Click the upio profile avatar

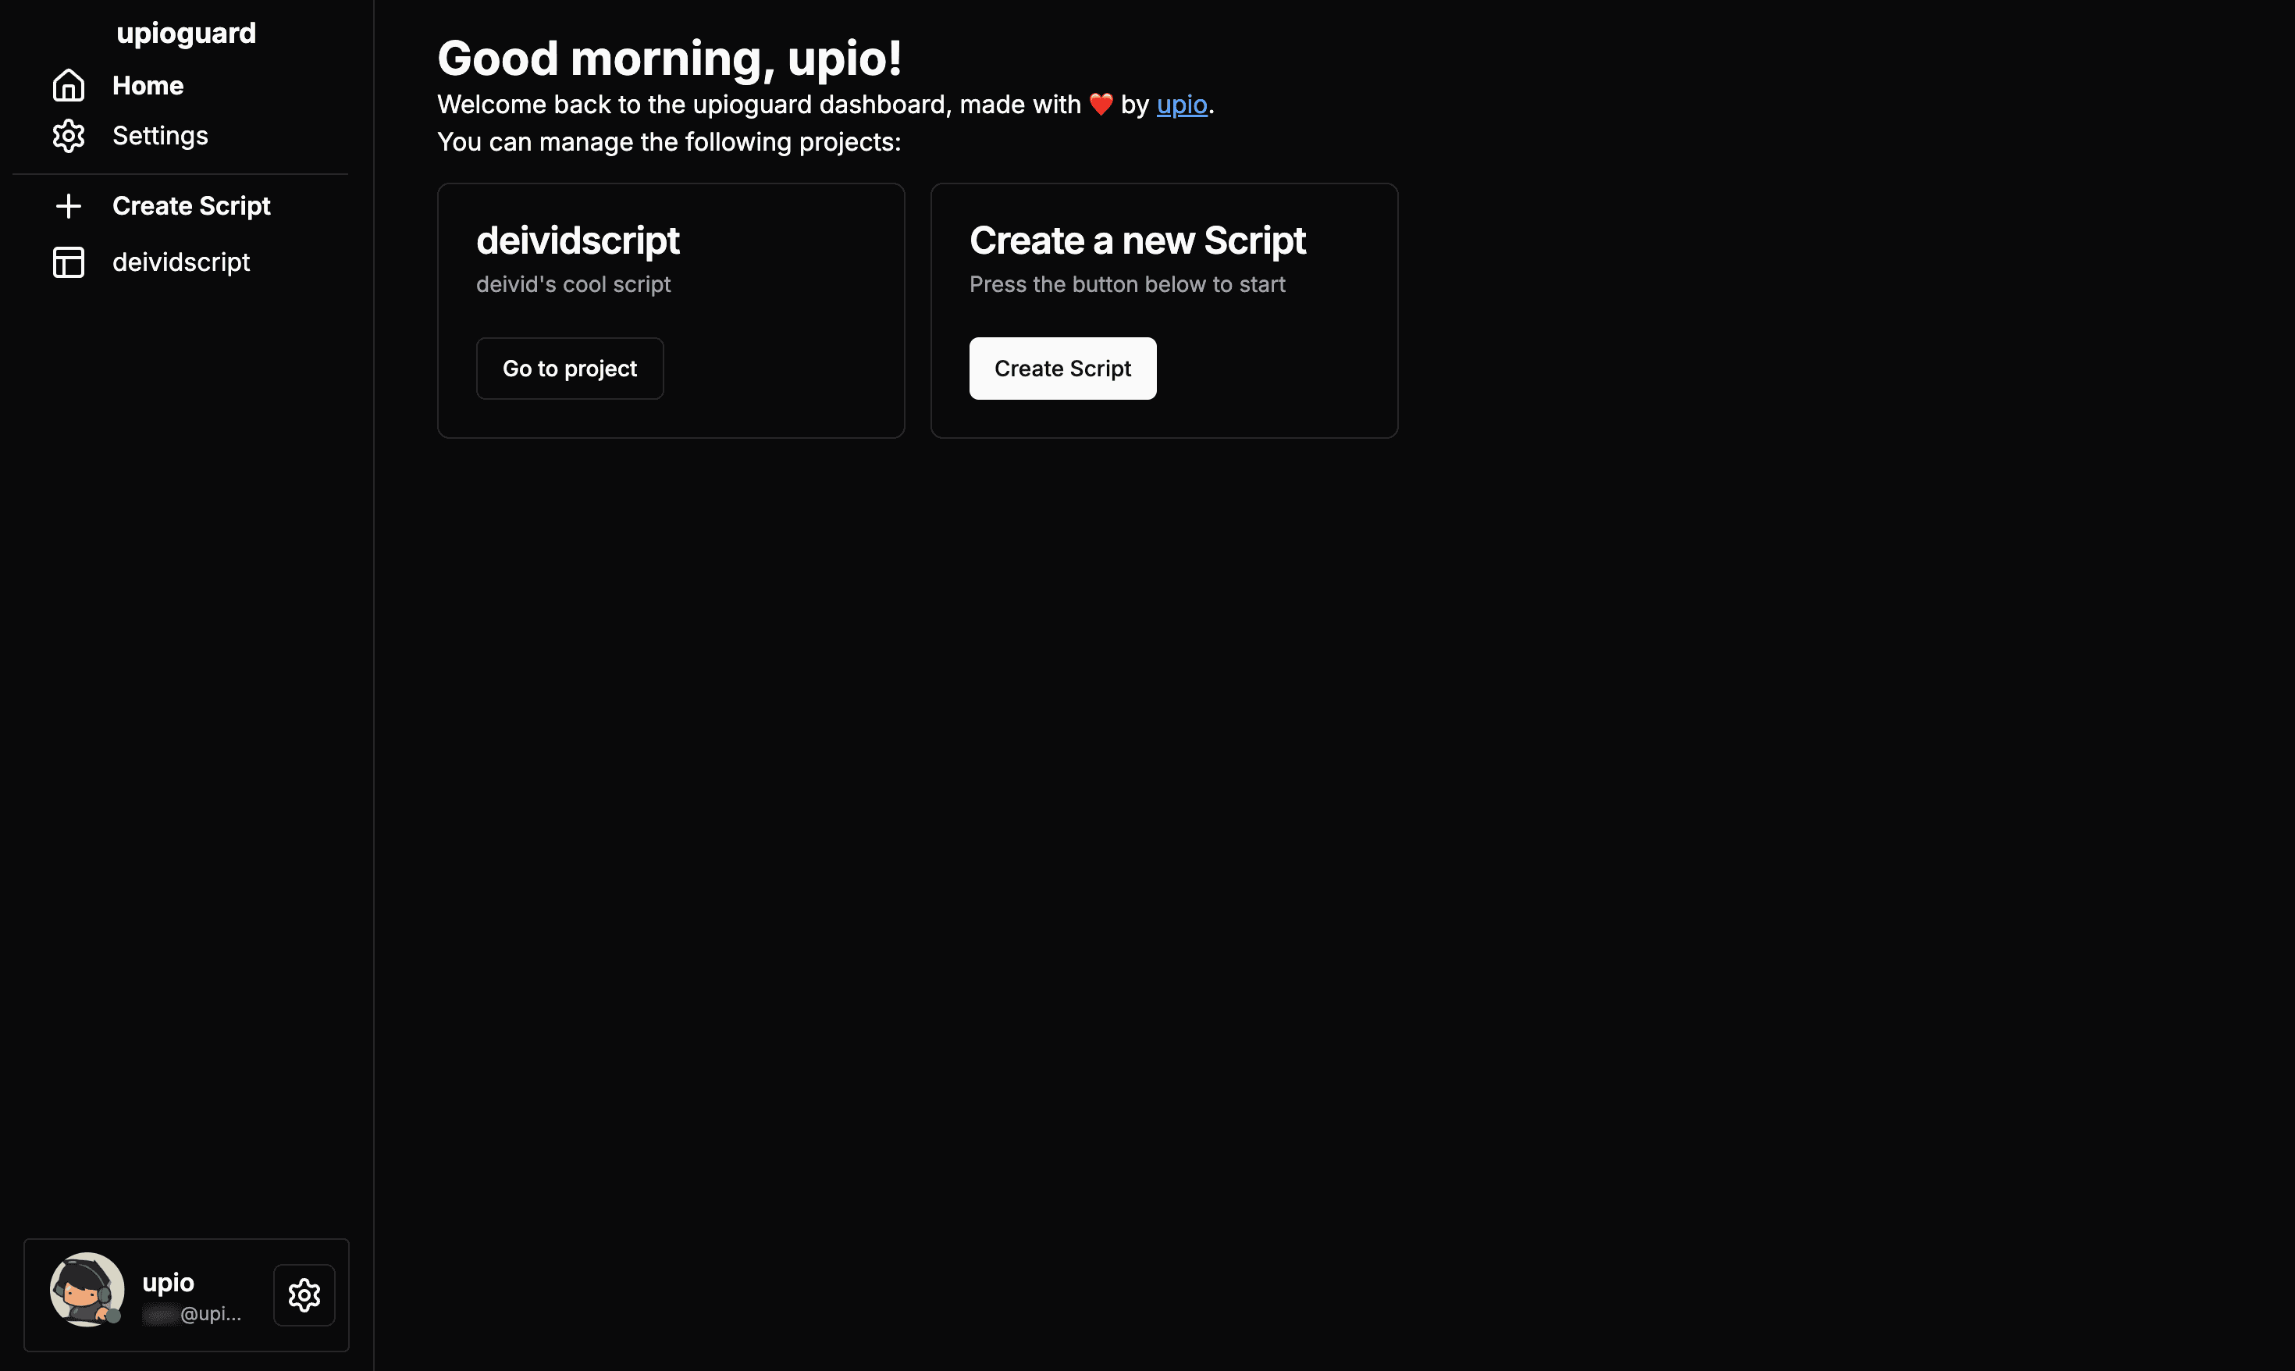pyautogui.click(x=87, y=1290)
